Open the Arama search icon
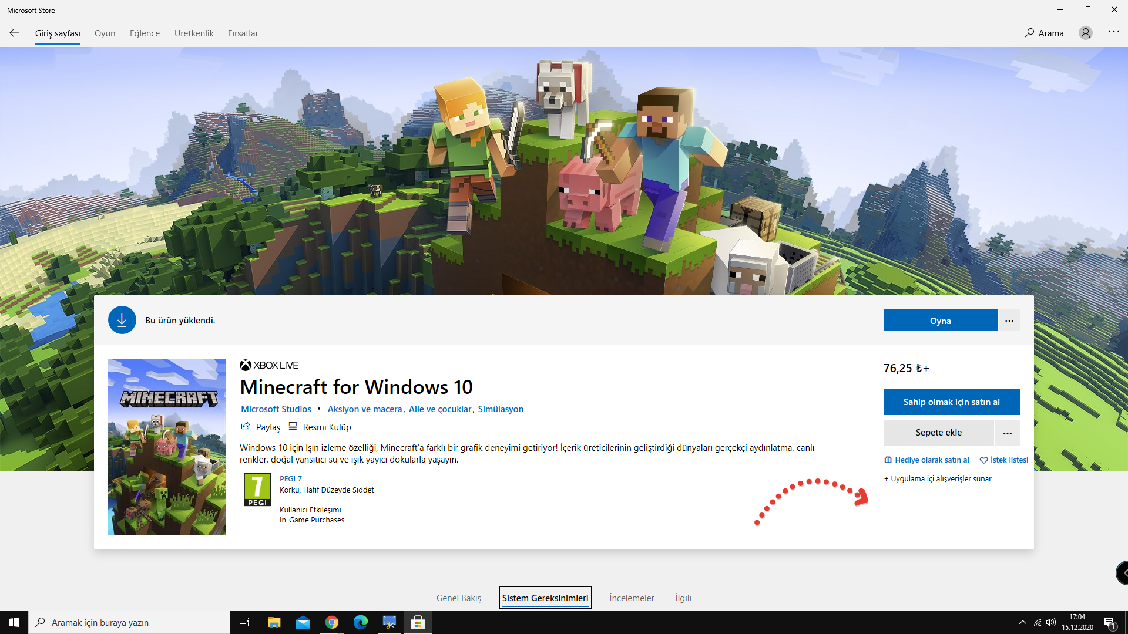This screenshot has width=1128, height=634. 1029,33
